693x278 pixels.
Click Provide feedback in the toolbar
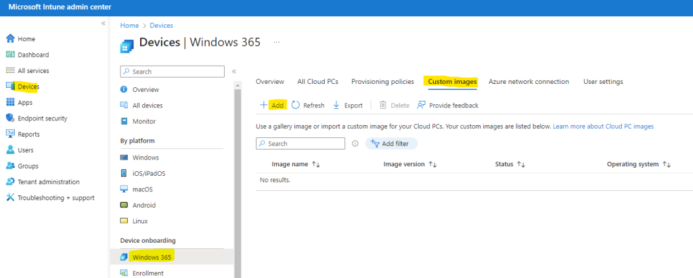(x=448, y=106)
